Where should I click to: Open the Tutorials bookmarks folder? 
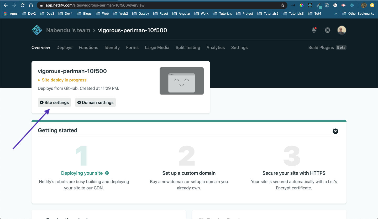coord(222,13)
